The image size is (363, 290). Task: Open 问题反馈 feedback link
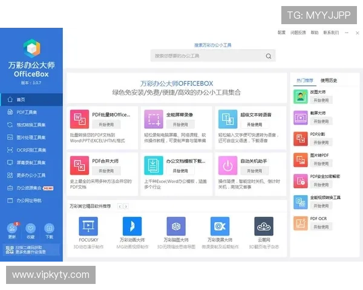298,33
